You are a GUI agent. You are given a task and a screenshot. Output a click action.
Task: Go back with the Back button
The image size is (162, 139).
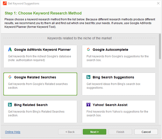click(x=70, y=132)
